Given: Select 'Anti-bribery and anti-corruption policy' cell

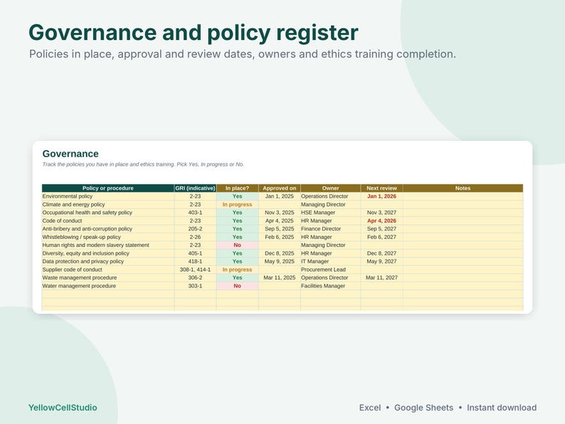Looking at the screenshot, I should point(108,229).
